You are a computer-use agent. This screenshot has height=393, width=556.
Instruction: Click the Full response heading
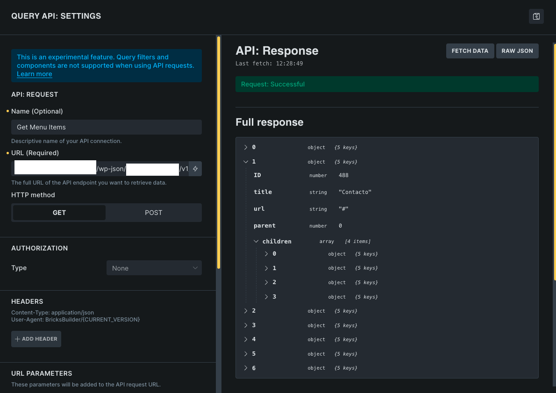(270, 122)
